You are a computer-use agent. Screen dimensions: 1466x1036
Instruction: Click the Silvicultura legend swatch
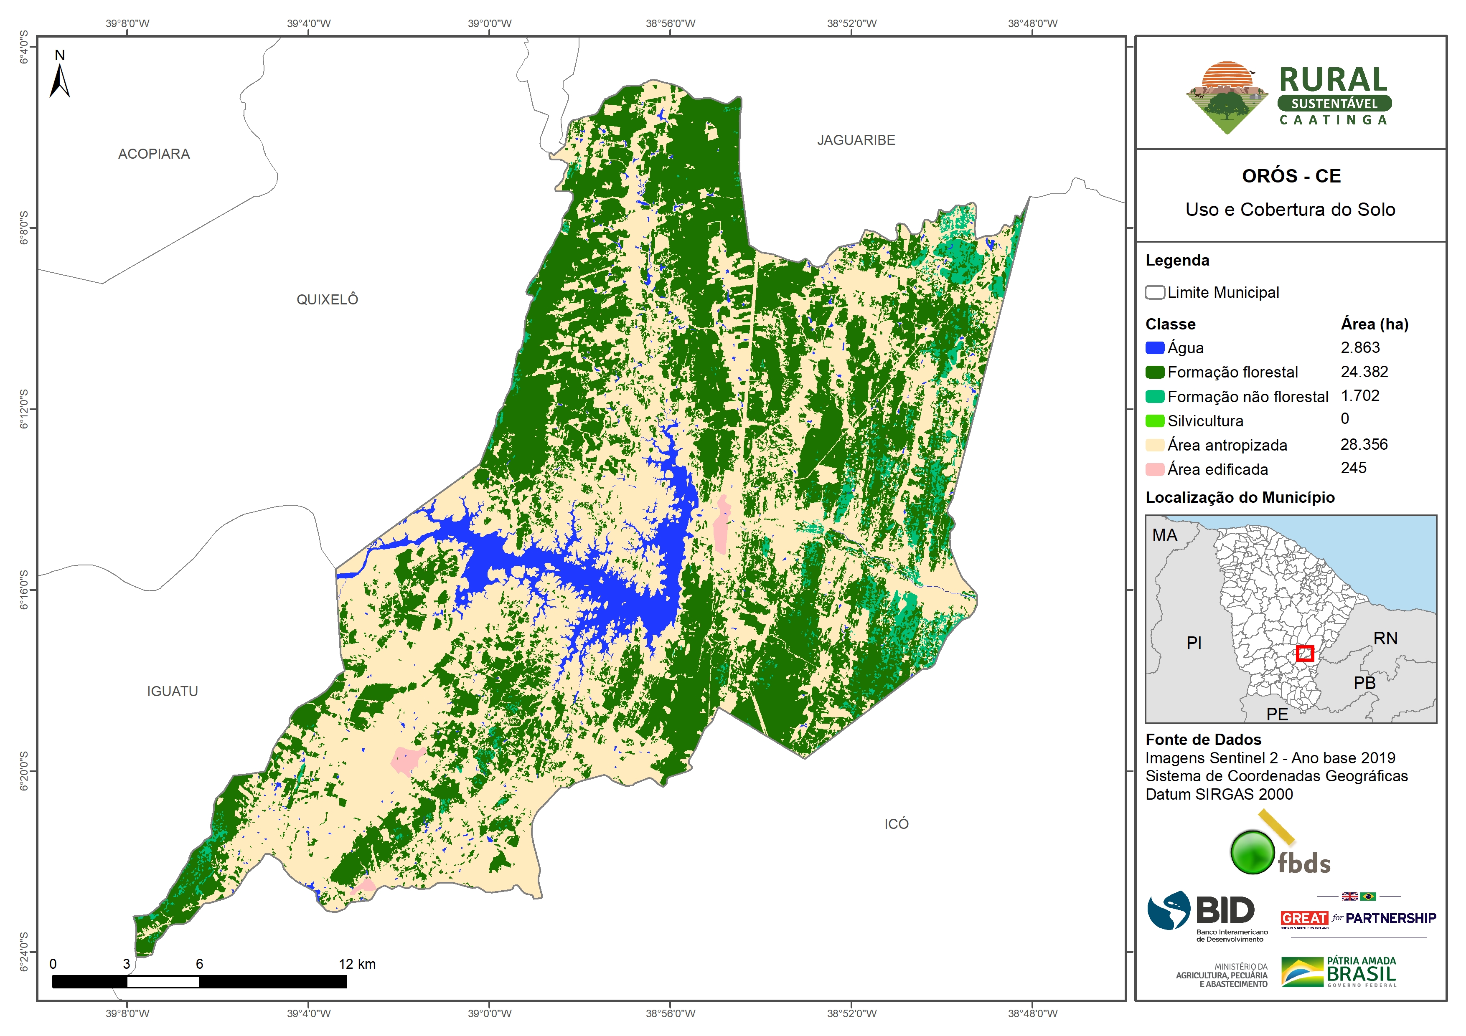[1154, 420]
